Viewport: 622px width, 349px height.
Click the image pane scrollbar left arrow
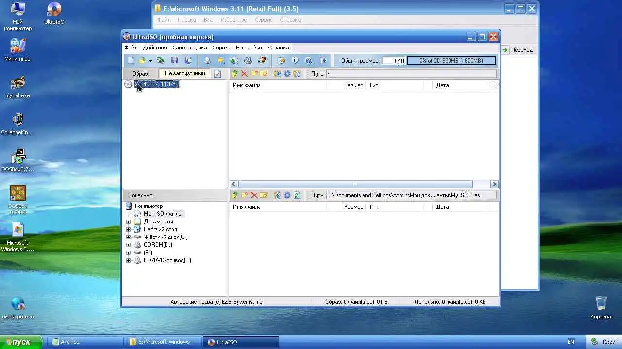pos(234,184)
